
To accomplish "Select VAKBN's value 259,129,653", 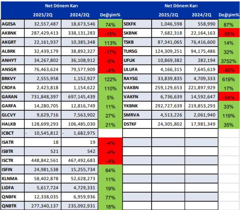I will (x=168, y=88).
